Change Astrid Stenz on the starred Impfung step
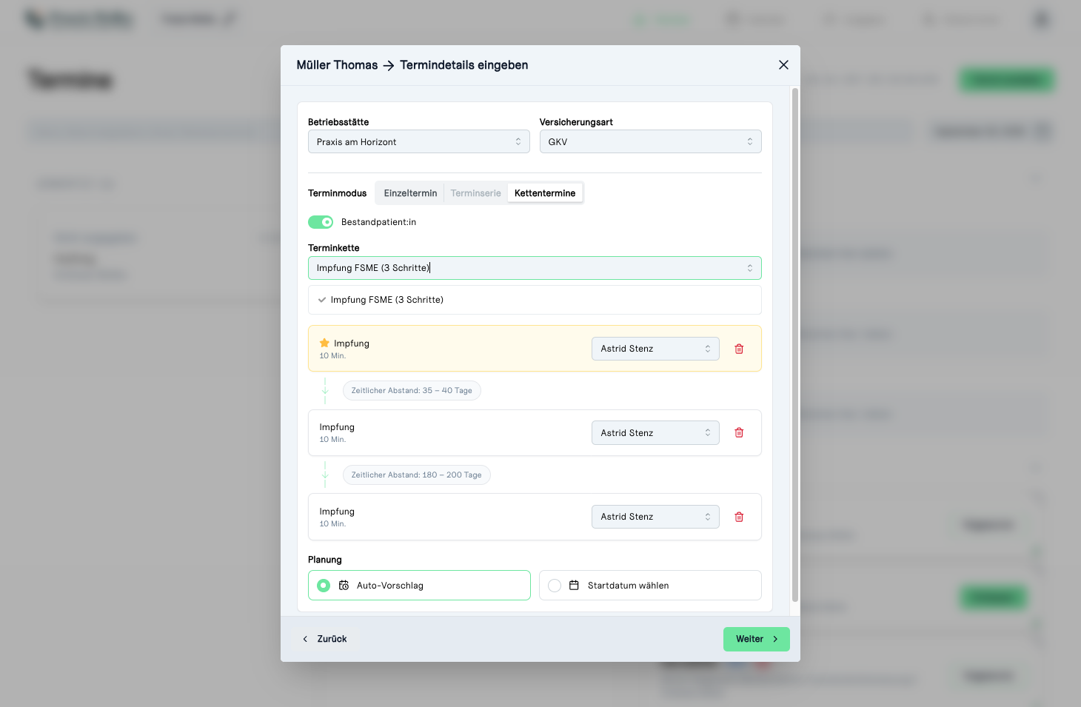 [x=655, y=349]
